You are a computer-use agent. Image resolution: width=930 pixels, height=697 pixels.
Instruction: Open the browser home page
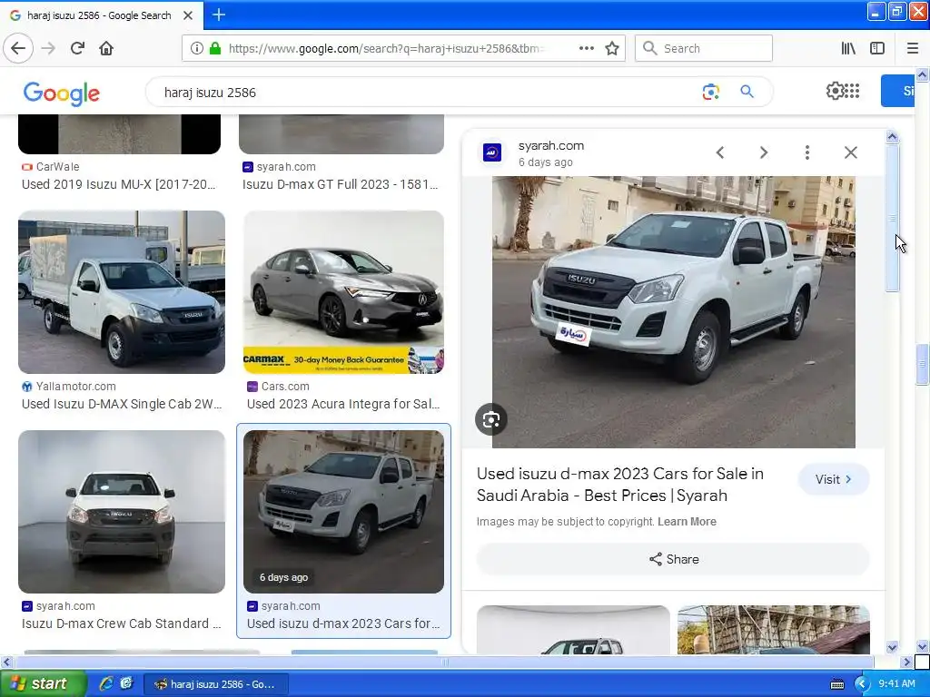[x=106, y=48]
